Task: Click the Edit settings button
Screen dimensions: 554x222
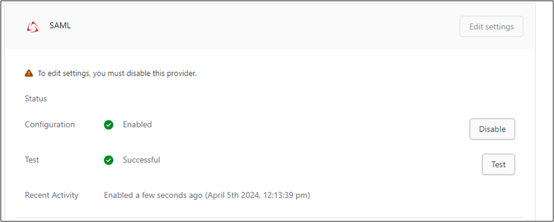Action: [x=491, y=27]
